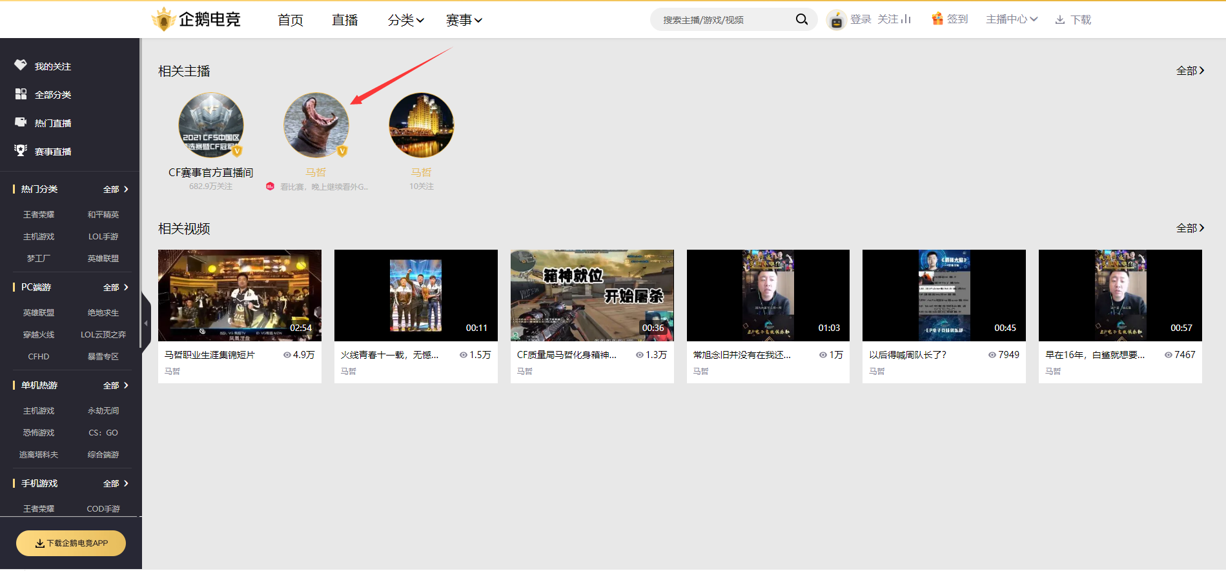Open 看比赛，晚上继续看外G.. live title
Viewport: 1226px width, 571px height.
tap(324, 186)
